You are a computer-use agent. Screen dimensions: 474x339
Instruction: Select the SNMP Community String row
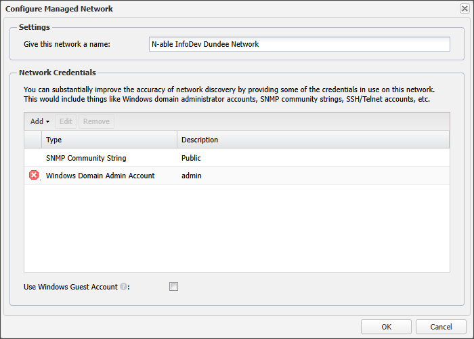click(86, 158)
